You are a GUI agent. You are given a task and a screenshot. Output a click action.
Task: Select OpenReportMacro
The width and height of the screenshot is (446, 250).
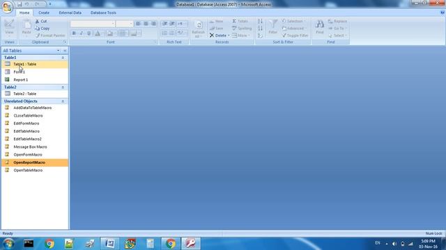tap(35, 162)
